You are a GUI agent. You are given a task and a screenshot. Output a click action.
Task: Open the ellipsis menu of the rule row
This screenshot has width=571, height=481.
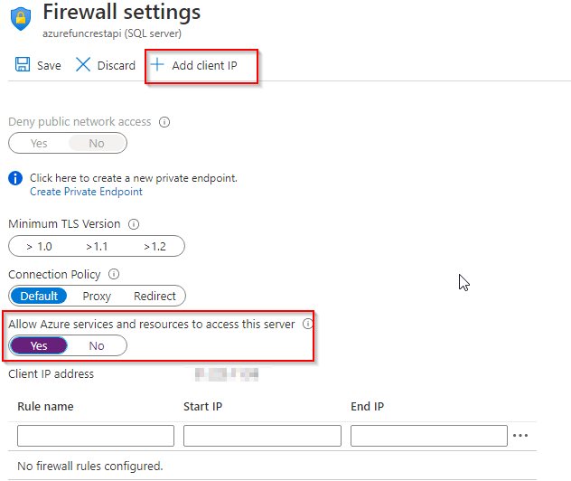coord(520,435)
